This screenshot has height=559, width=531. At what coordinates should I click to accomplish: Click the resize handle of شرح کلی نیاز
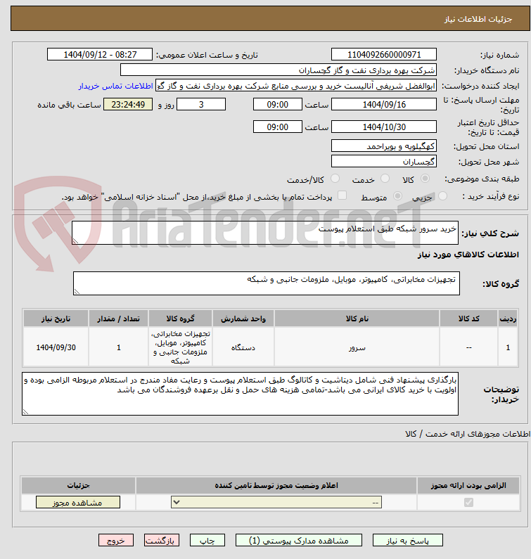click(x=75, y=241)
